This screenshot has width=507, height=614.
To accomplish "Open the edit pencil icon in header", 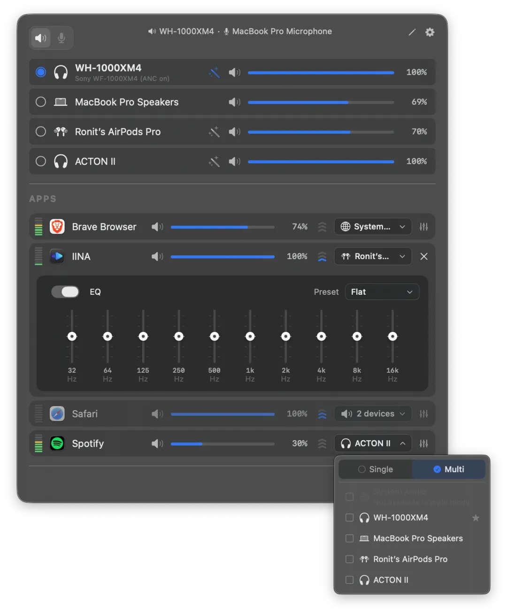I will tap(412, 32).
